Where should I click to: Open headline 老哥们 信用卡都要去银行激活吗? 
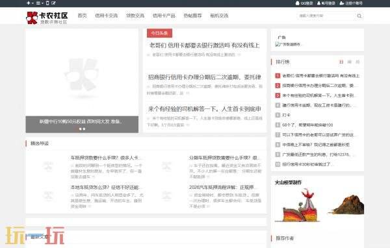pos(205,45)
